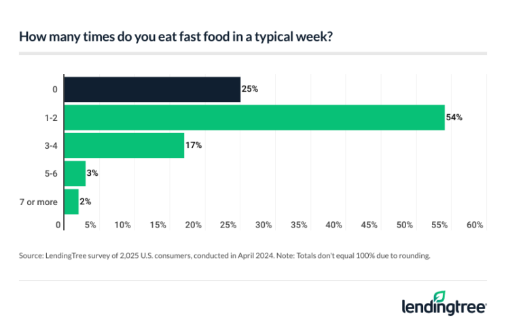This screenshot has height=326, width=506.
Task: Click the 7 or more bar
Action: (x=71, y=202)
